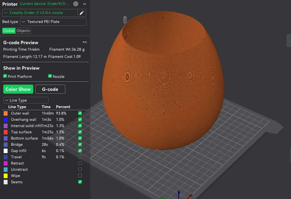This screenshot has width=291, height=199.
Task: Select the G-code button
Action: point(50,89)
